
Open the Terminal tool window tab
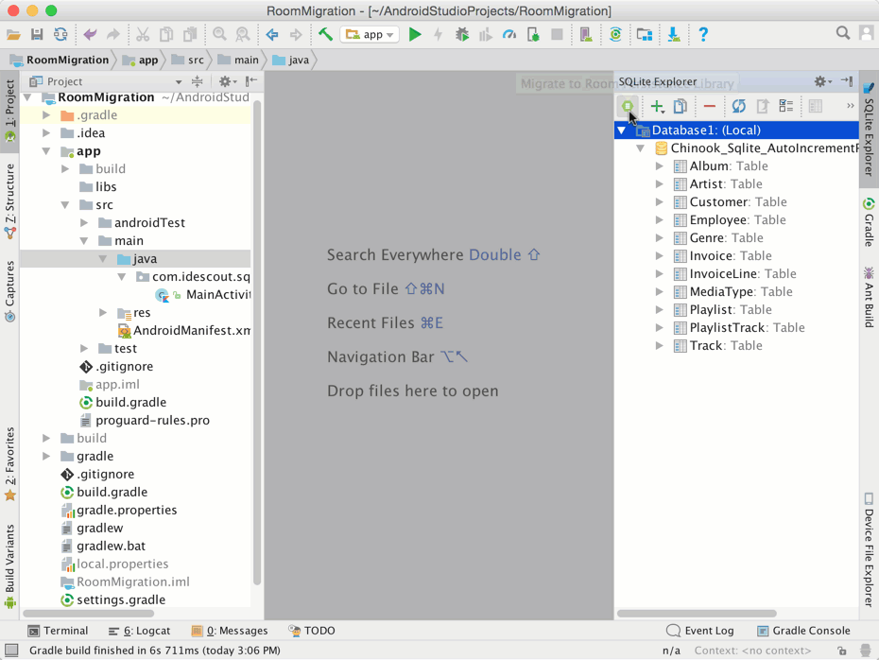coord(59,631)
